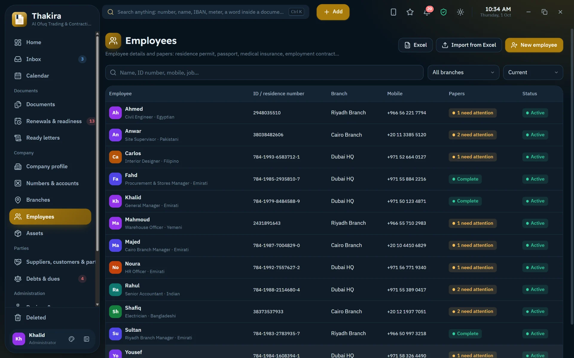574x358 pixels.
Task: Toggle light theme sun icon
Action: click(x=460, y=12)
